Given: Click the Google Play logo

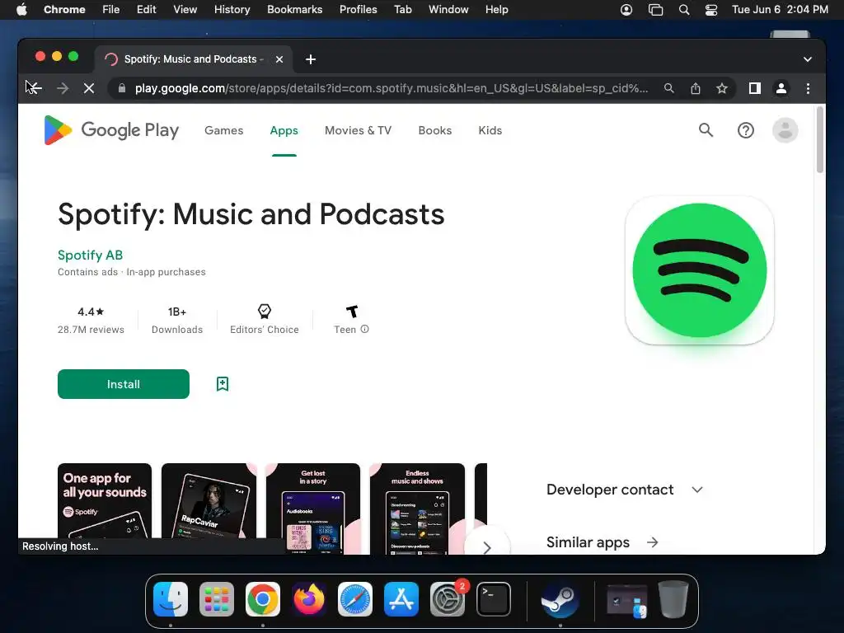Looking at the screenshot, I should coord(111,130).
